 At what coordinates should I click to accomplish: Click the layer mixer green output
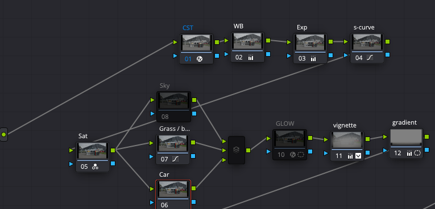click(248, 150)
